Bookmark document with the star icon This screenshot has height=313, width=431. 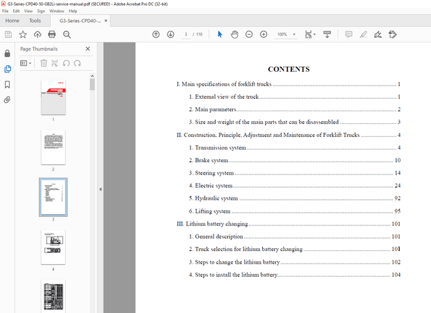(x=23, y=34)
